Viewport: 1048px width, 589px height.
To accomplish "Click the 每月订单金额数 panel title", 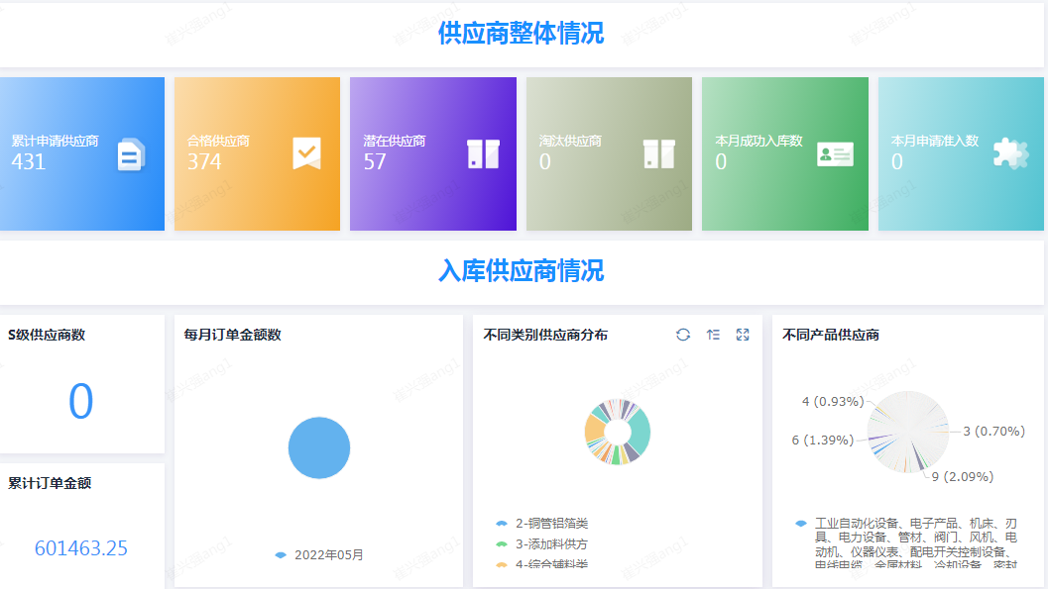I will pyautogui.click(x=233, y=335).
